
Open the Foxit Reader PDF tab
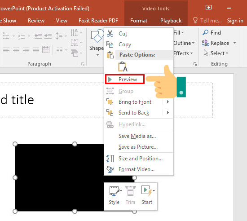[98, 21]
